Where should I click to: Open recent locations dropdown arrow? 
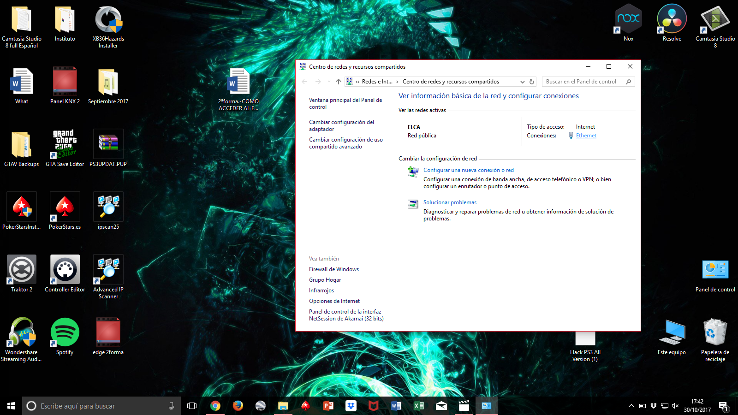point(329,82)
